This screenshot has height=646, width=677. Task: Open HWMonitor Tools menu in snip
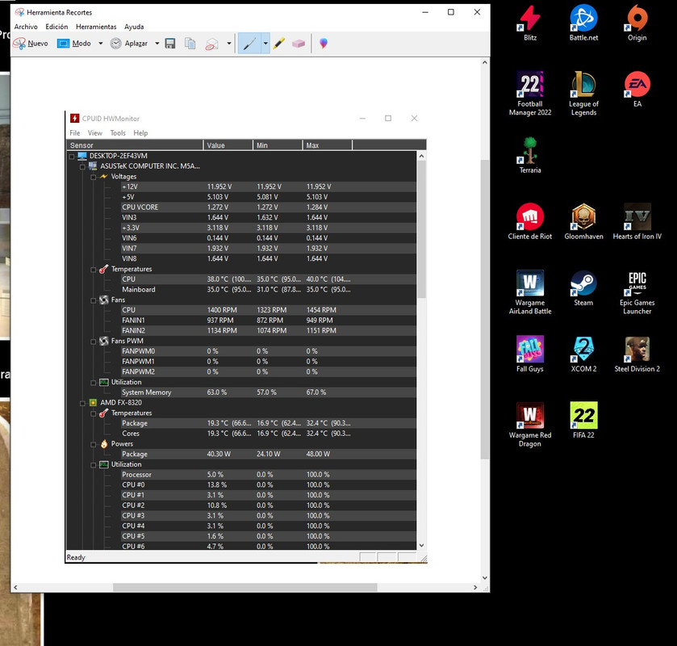tap(118, 133)
